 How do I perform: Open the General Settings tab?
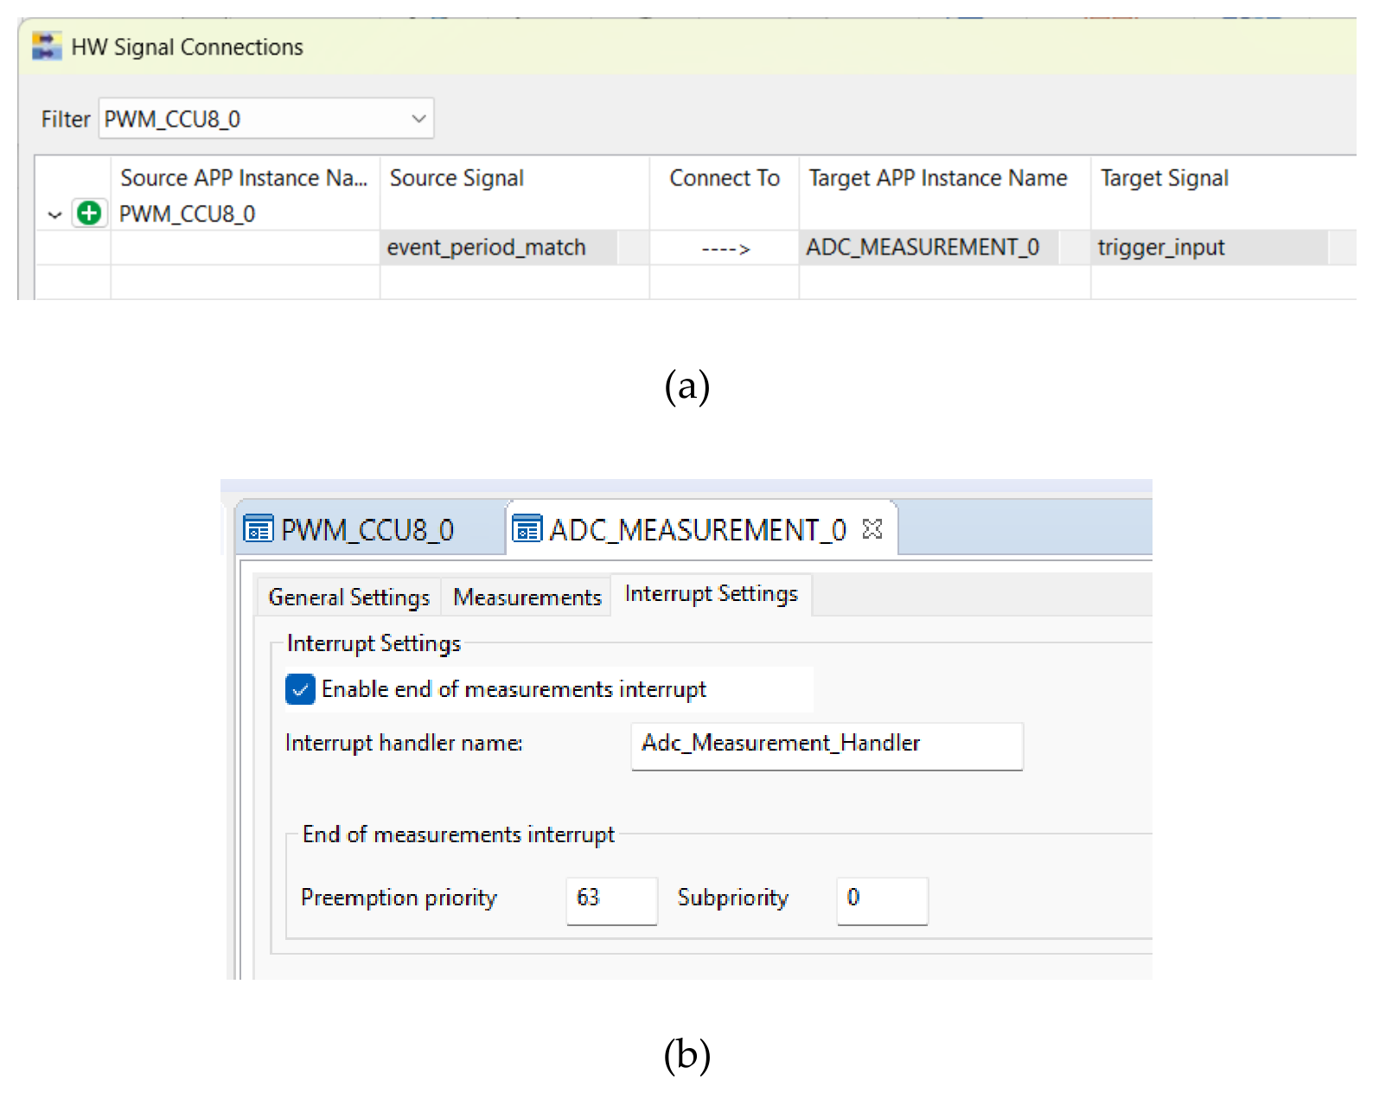[x=349, y=597]
